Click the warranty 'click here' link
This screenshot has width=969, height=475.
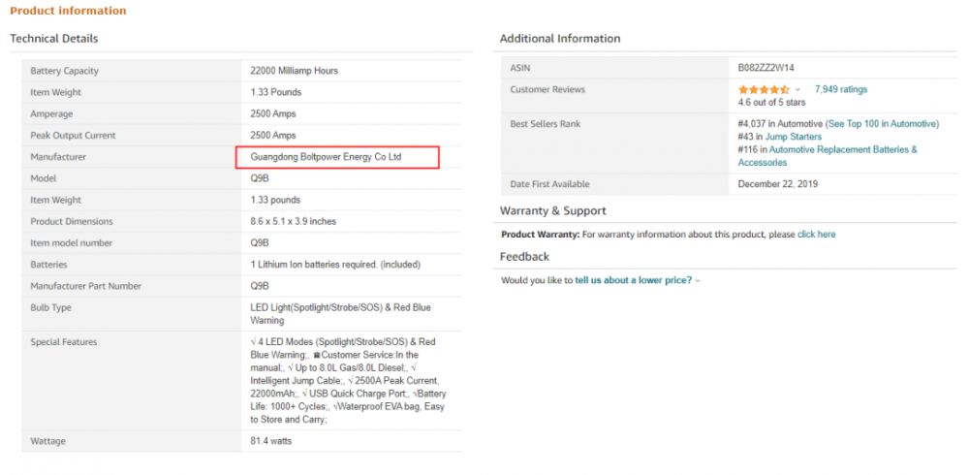coord(816,235)
